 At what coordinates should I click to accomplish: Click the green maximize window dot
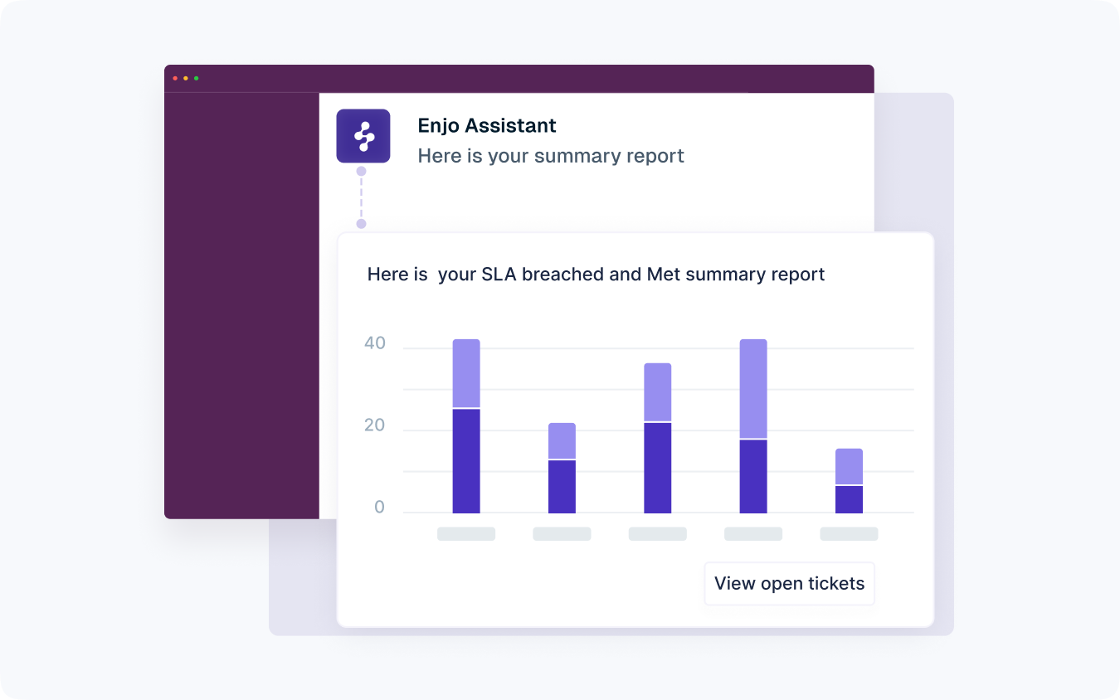pyautogui.click(x=197, y=79)
